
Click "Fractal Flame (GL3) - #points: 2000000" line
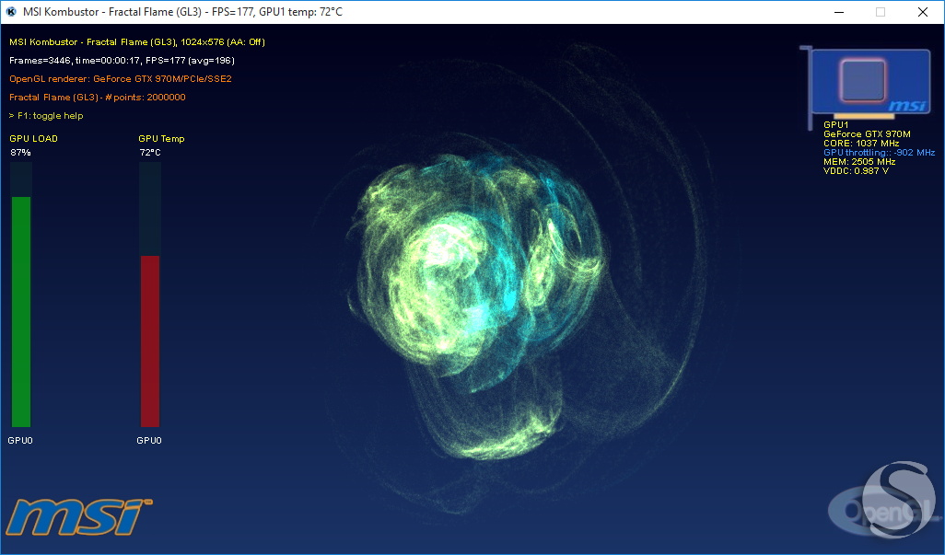point(98,98)
